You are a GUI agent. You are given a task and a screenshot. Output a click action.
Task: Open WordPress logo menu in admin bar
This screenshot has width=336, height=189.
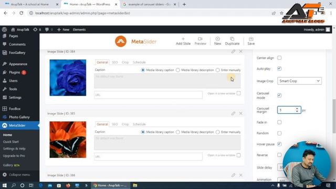4,29
